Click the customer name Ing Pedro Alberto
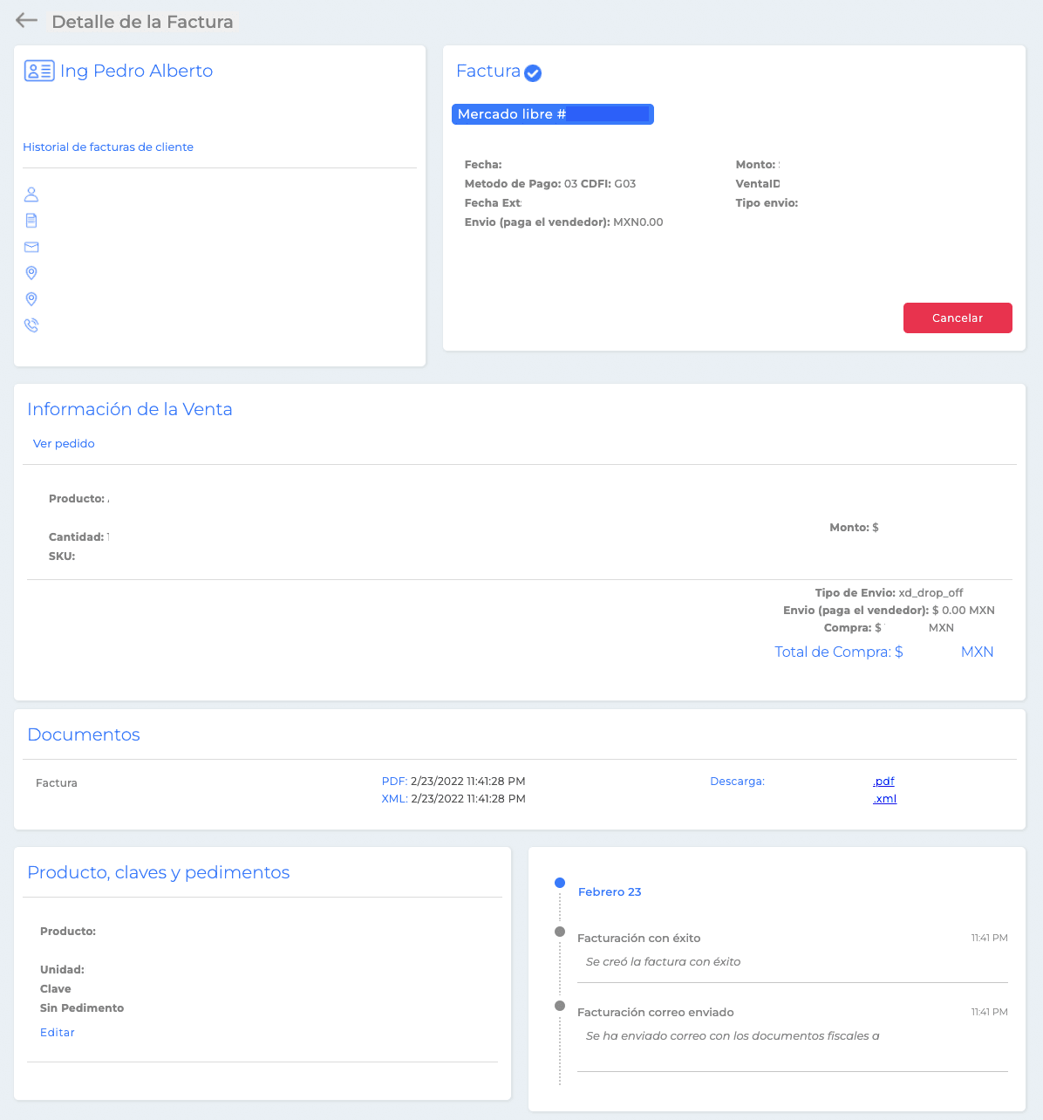The image size is (1043, 1120). (x=136, y=71)
